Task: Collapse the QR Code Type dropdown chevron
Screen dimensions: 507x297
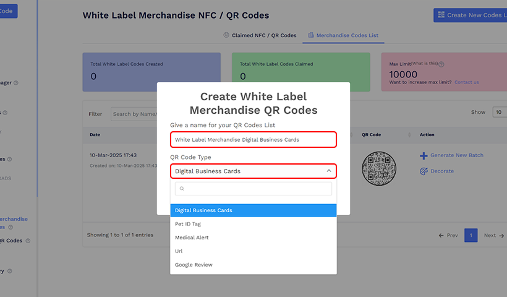Action: 329,171
